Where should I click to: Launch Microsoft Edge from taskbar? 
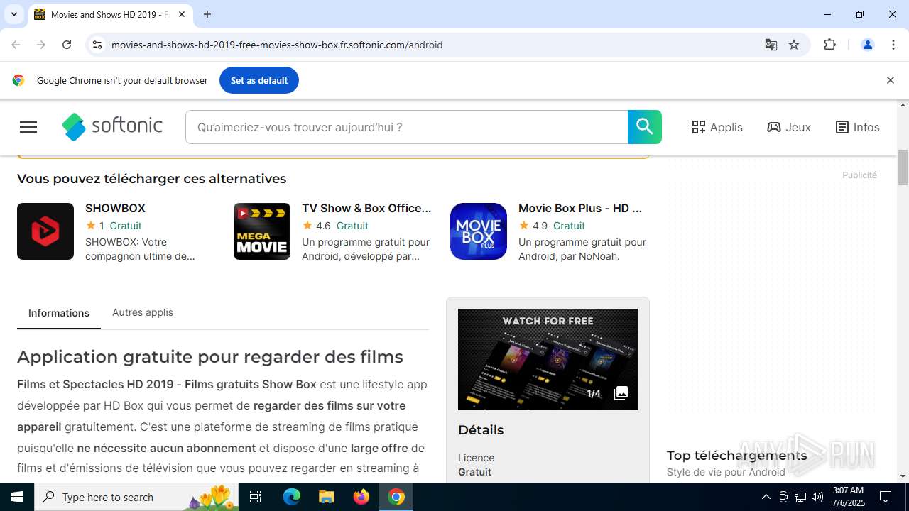point(292,497)
